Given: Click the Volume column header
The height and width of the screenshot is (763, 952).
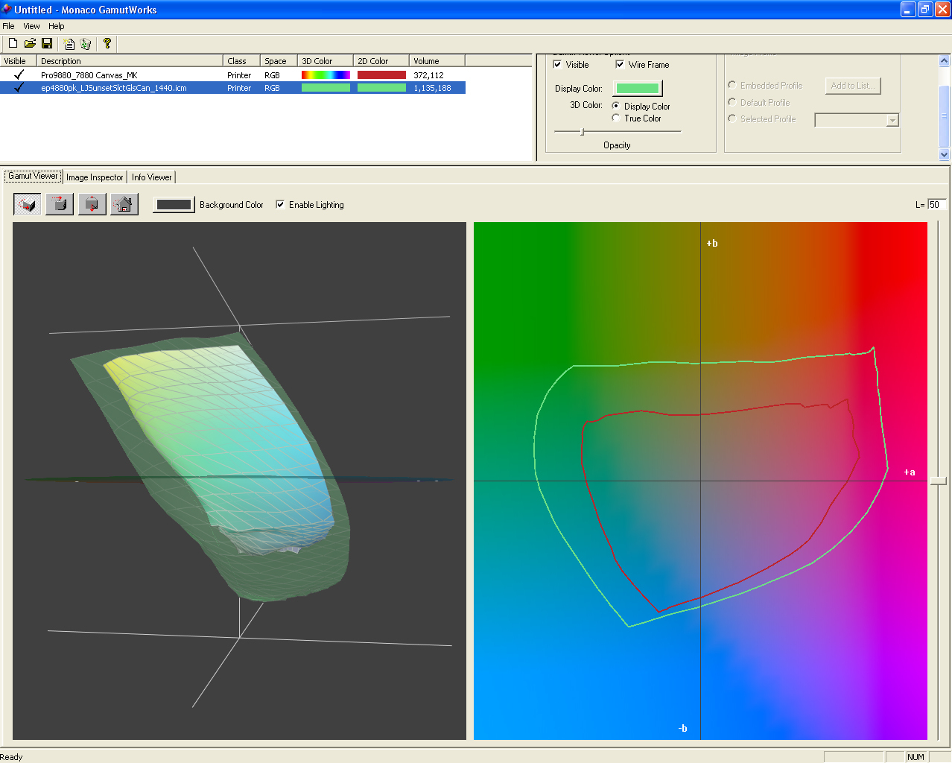Looking at the screenshot, I should click(437, 61).
